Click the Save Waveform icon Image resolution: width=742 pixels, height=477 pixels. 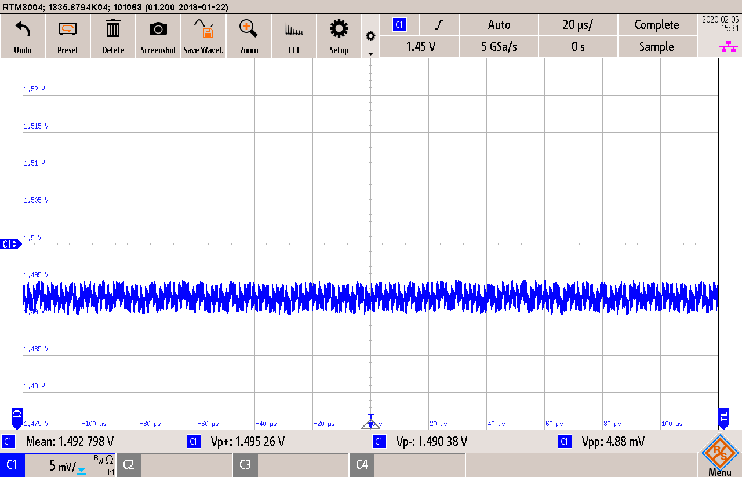click(203, 36)
